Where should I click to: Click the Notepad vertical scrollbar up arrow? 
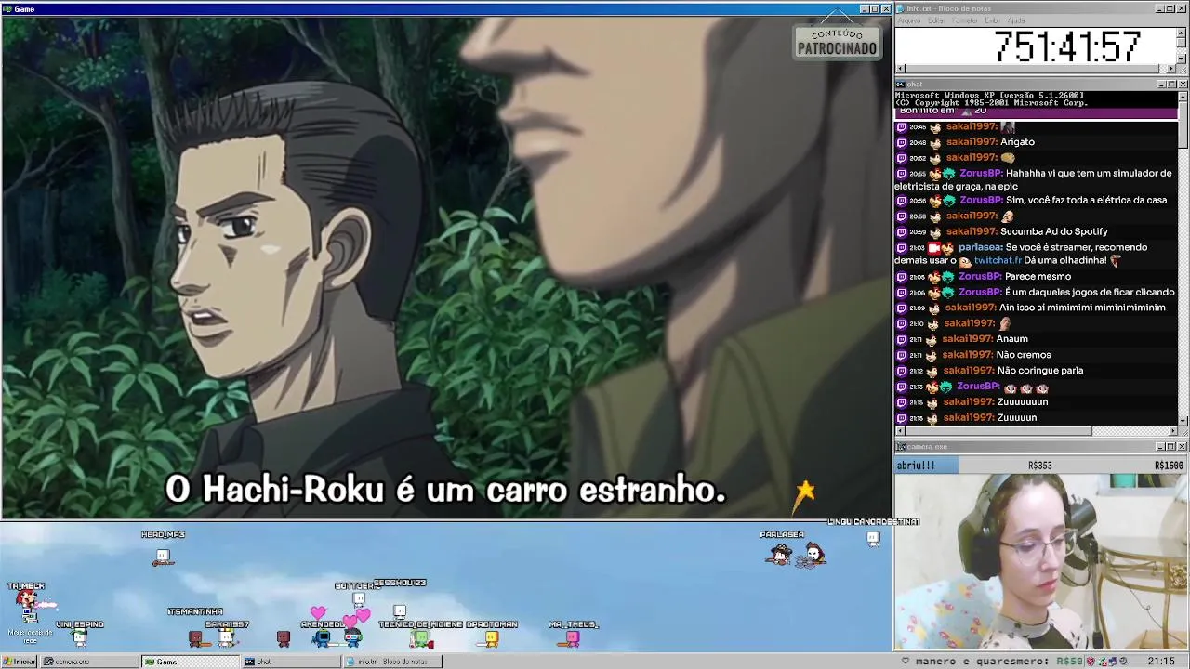pos(1182,33)
